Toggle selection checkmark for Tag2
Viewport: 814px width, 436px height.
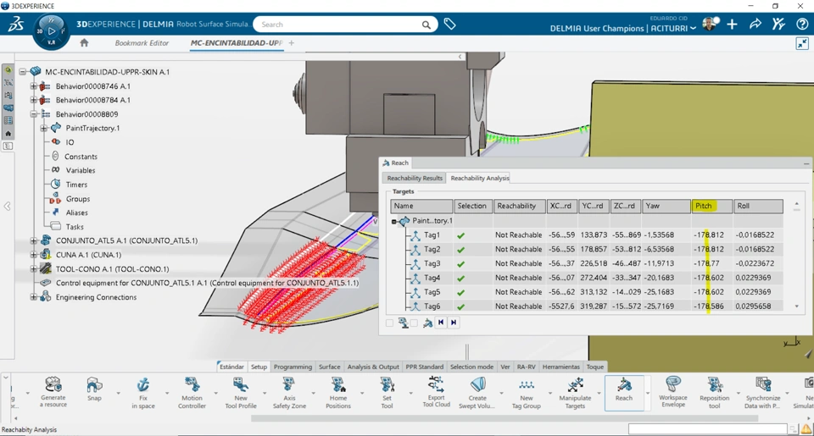tap(460, 250)
